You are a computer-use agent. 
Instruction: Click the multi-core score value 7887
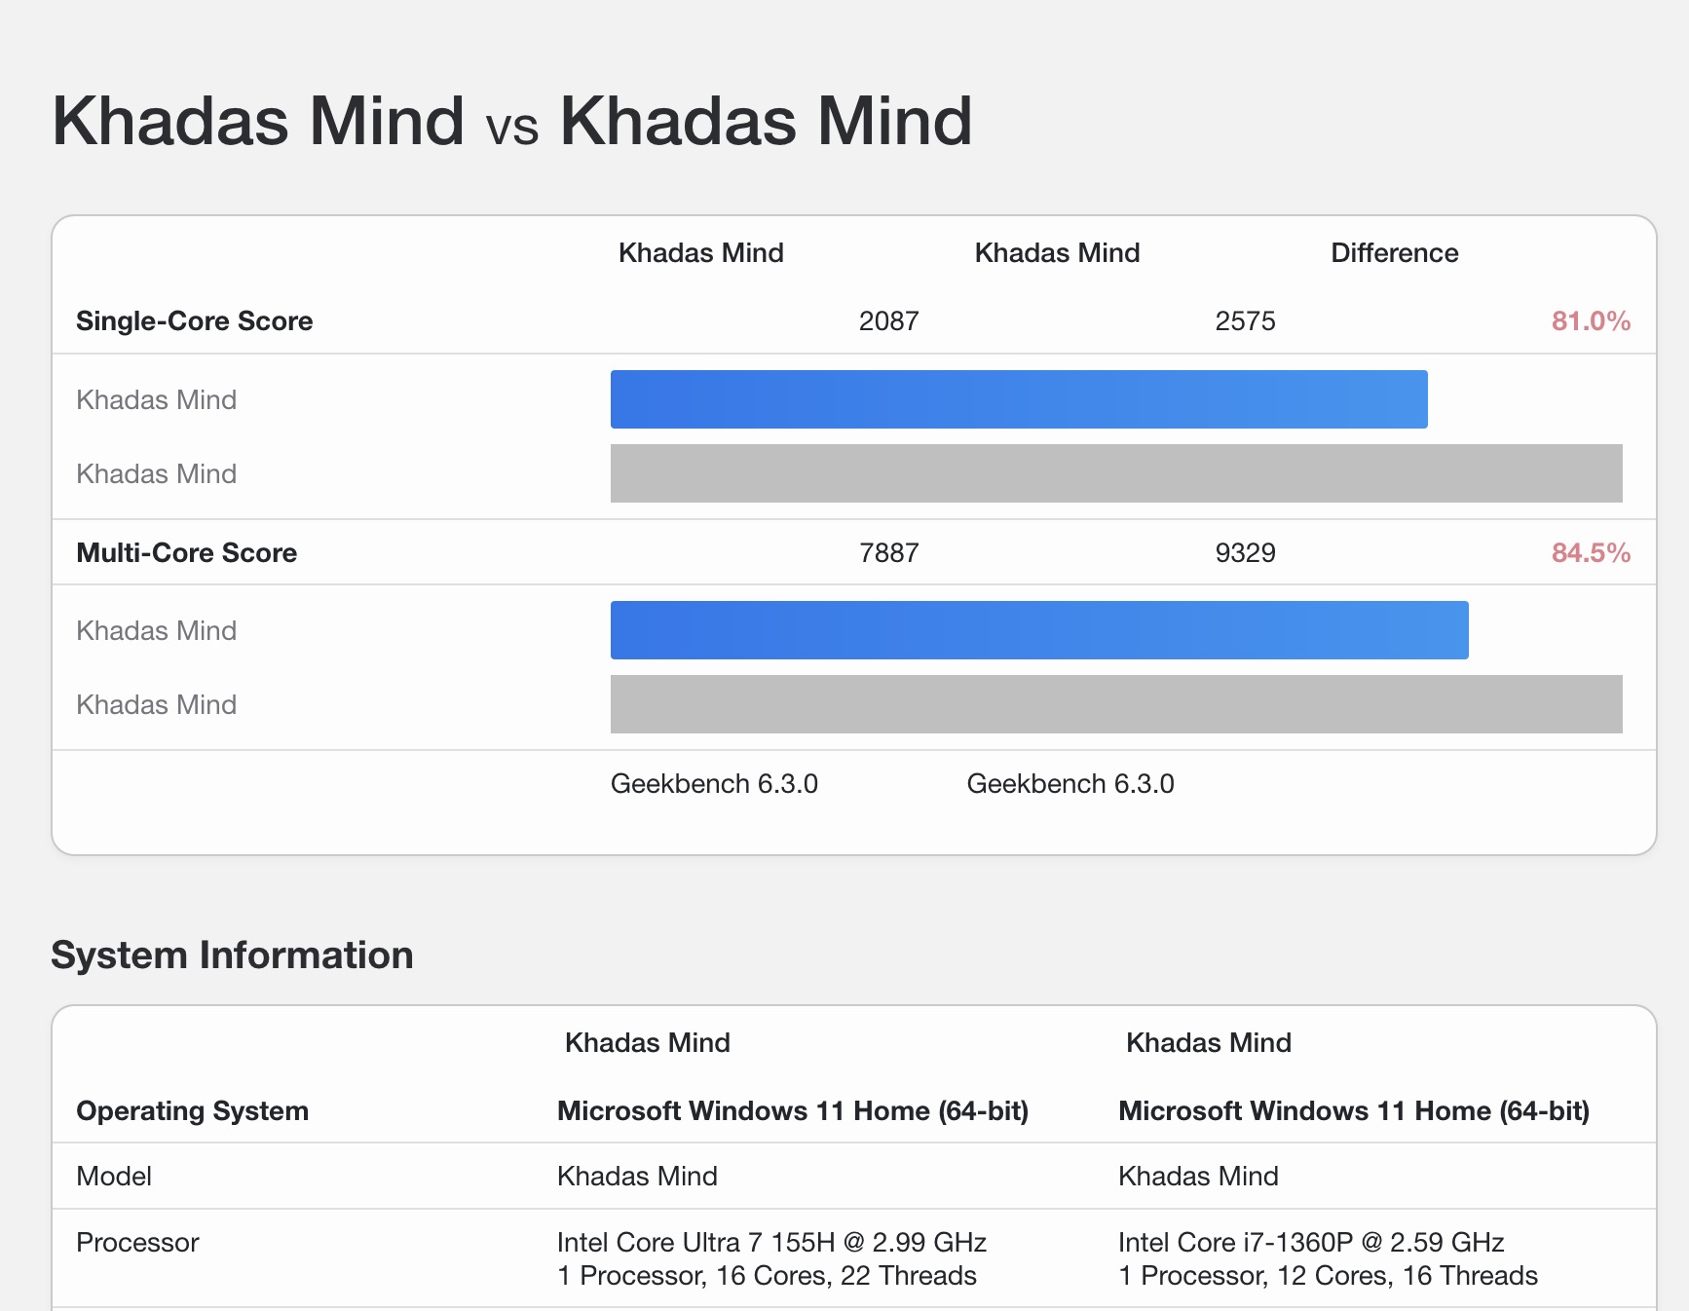click(x=888, y=553)
